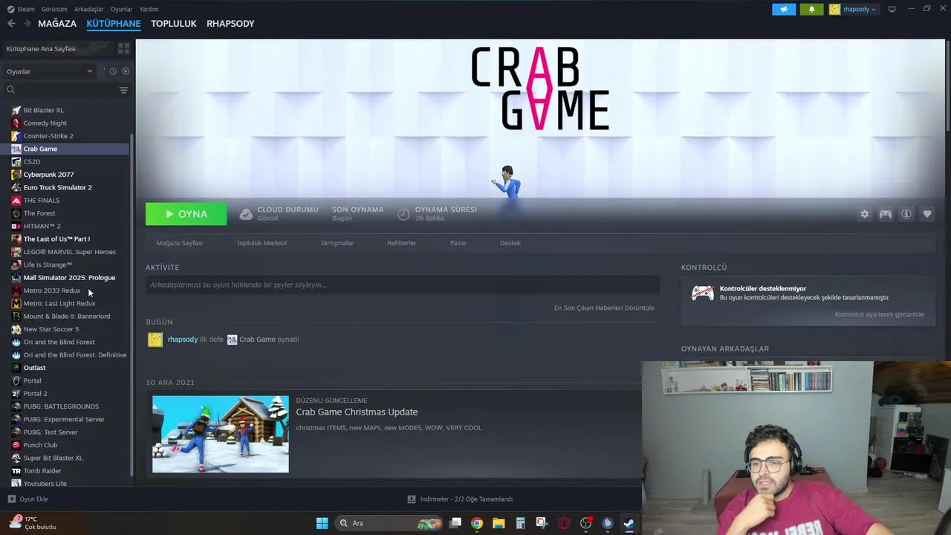
Task: Open the Kütüphane Ana Sayfası button
Action: tap(58, 48)
